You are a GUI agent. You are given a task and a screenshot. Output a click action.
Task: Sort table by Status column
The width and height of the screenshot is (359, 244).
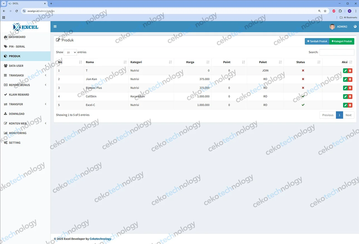303,62
